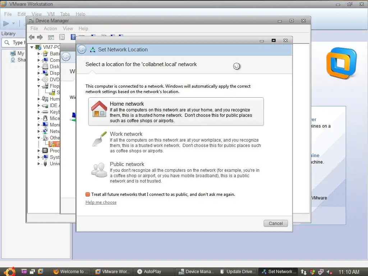
Task: Click back arrow of the Update Driver window
Action: pyautogui.click(x=66, y=56)
